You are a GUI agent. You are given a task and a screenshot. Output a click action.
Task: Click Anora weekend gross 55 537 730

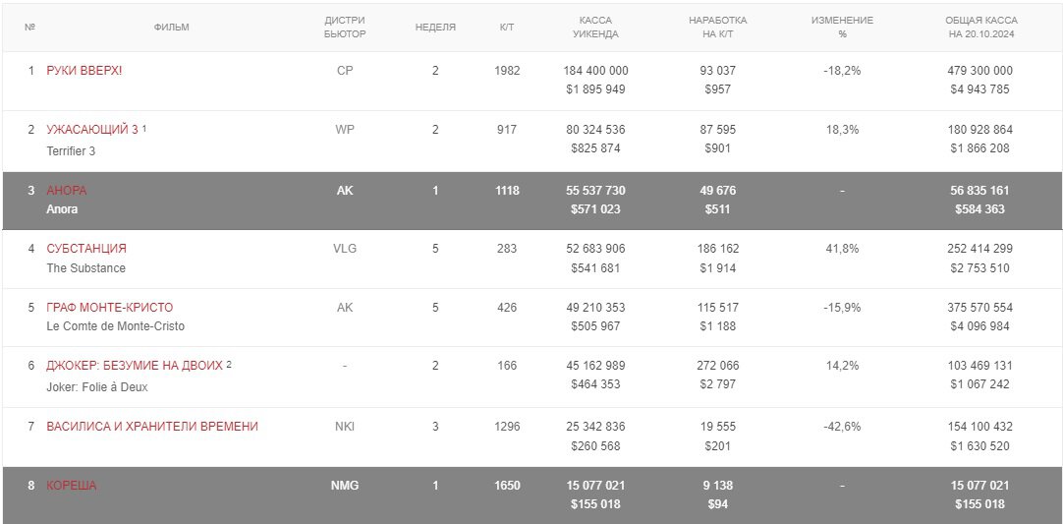click(595, 191)
